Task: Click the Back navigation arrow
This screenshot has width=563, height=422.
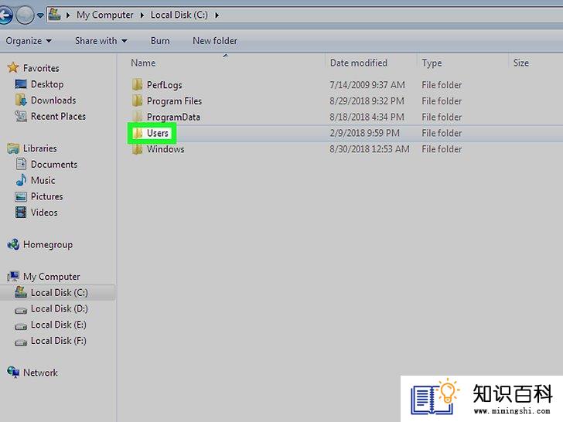Action: 5,15
